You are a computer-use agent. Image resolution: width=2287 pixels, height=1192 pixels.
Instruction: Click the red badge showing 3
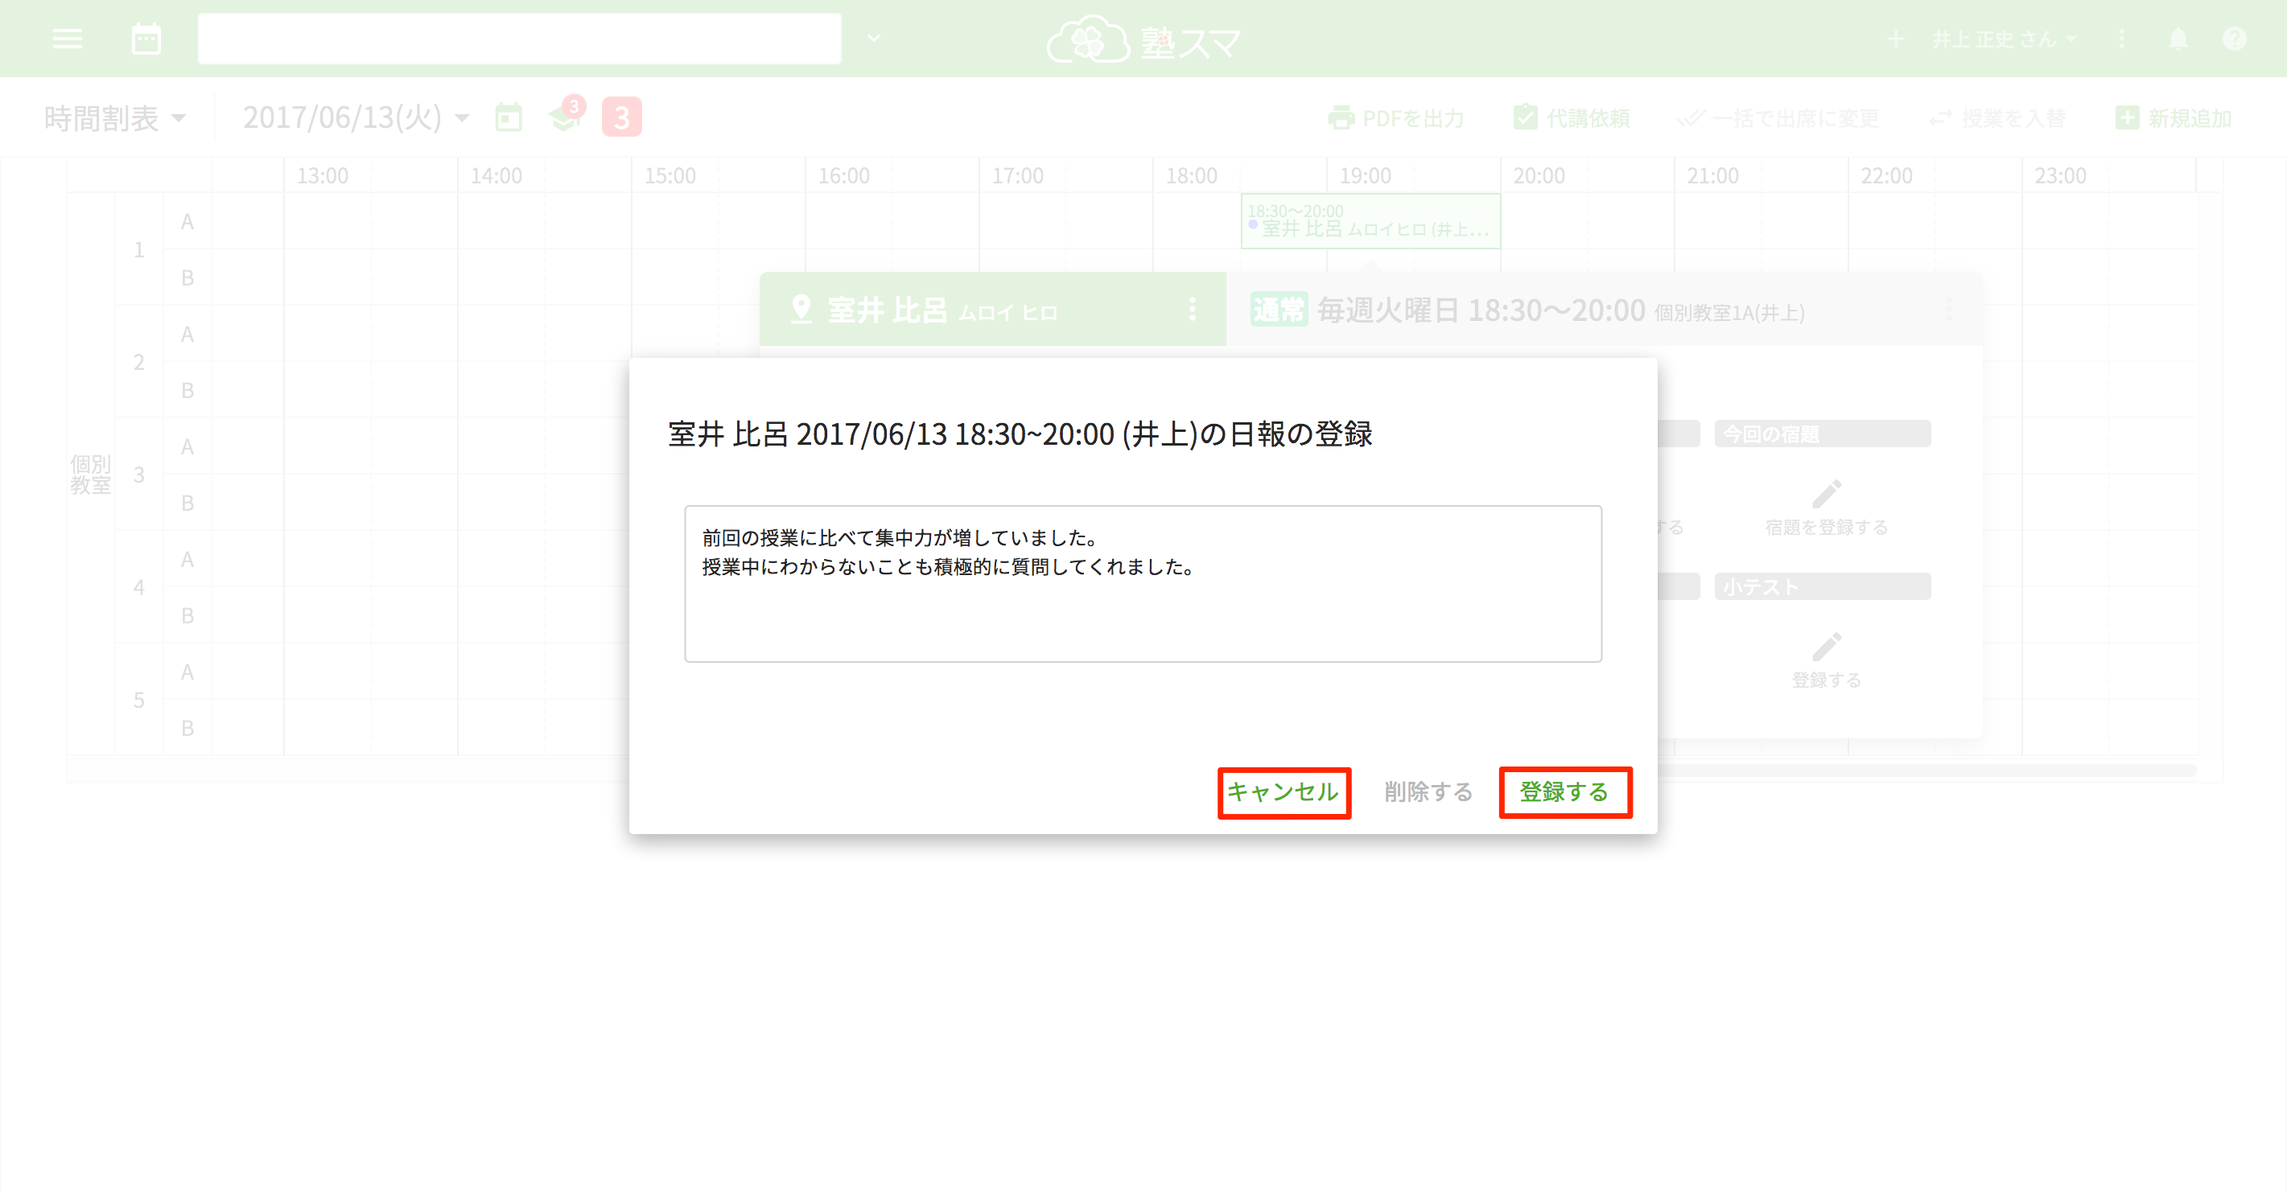point(621,117)
